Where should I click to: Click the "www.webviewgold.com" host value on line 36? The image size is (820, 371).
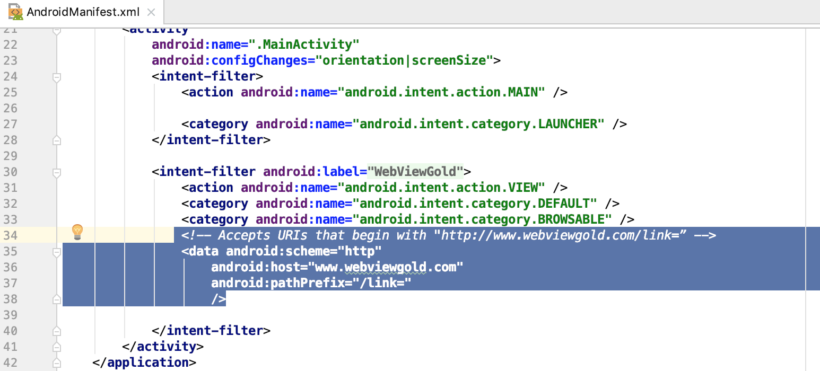[x=387, y=267]
